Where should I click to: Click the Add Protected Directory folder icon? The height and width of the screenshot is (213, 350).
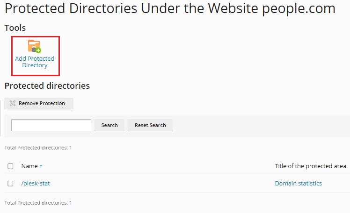(34, 46)
